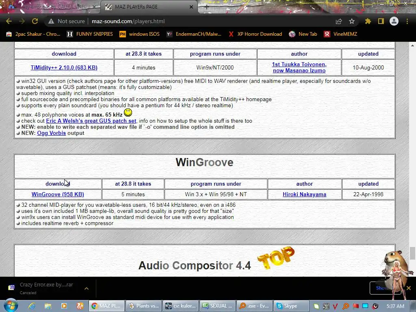
Task: Open Eric A Welsh's great GUS patch set link
Action: tap(91, 121)
